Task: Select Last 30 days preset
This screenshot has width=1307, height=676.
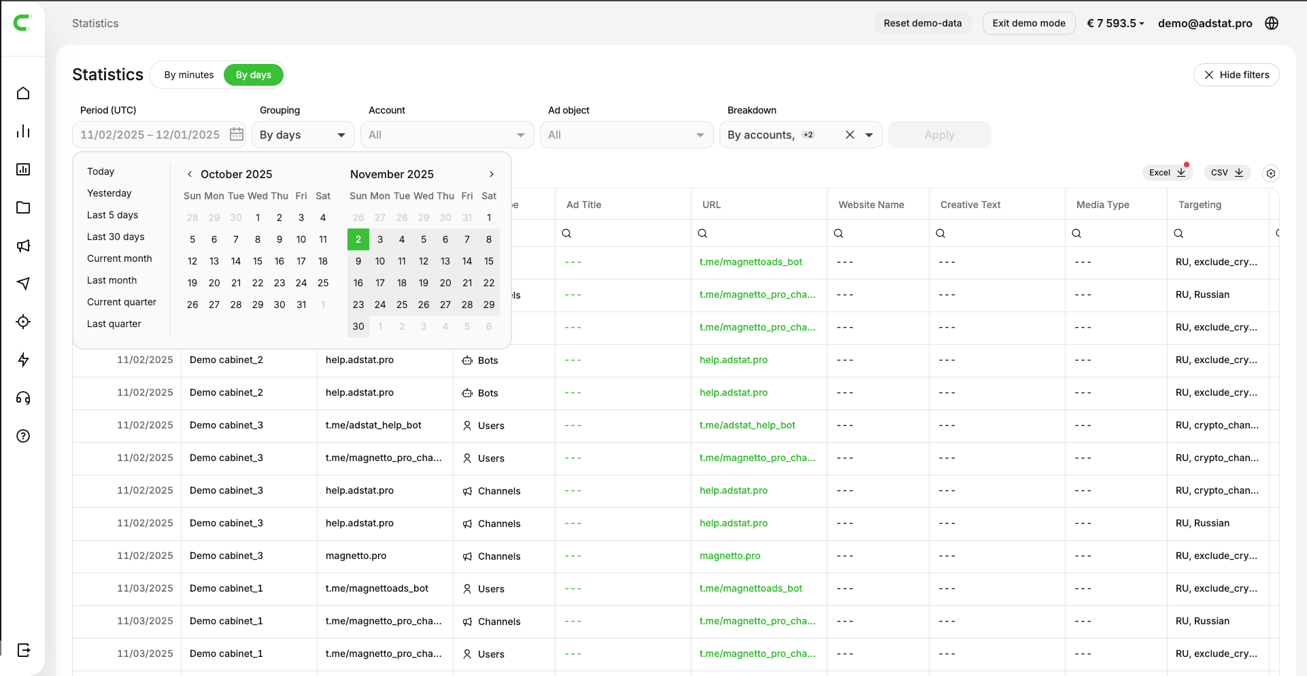Action: coord(116,237)
